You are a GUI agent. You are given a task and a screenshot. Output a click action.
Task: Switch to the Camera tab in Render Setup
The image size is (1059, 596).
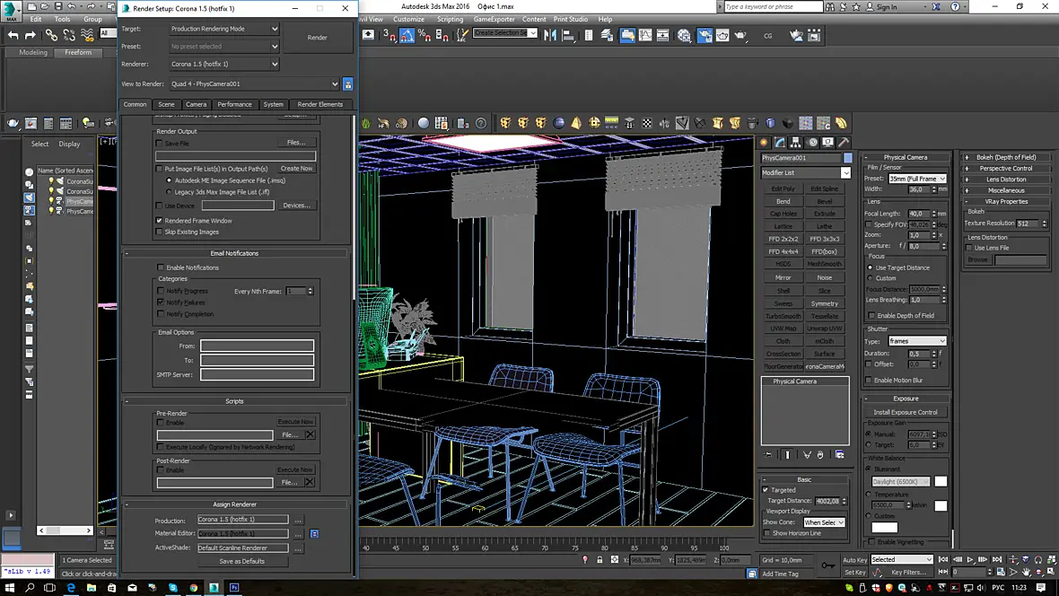coord(196,104)
